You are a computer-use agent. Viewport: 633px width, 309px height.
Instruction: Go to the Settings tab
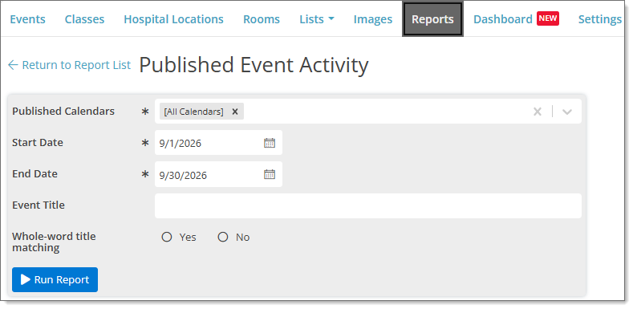600,19
